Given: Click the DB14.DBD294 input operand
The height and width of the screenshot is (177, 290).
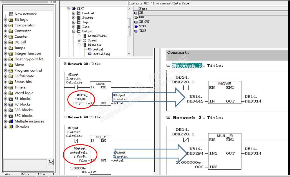Looking at the screenshot, I should [195, 151].
